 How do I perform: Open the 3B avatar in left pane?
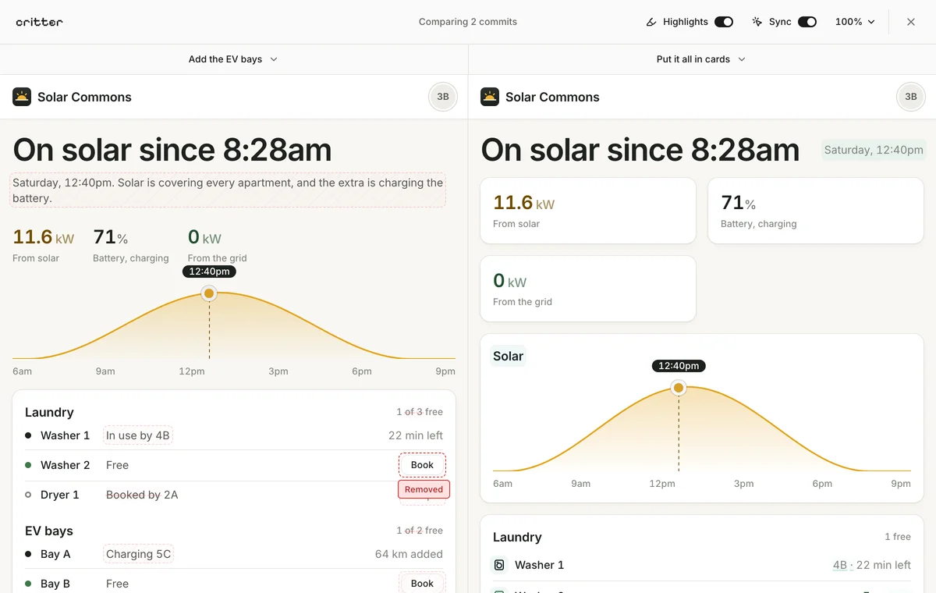443,97
